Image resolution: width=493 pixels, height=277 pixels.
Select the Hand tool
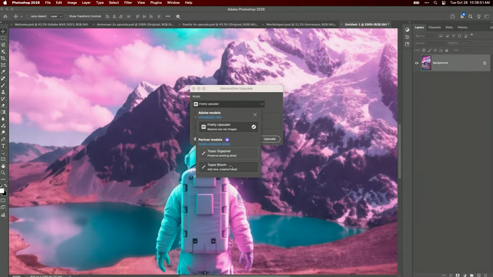[x=3, y=166]
